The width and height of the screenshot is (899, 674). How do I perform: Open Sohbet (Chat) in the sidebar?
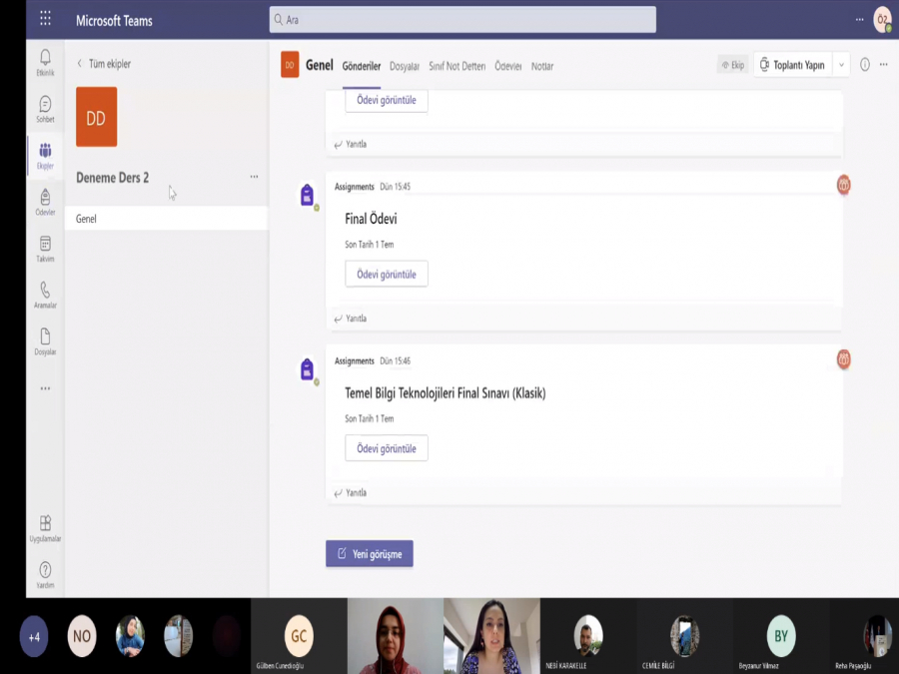45,109
